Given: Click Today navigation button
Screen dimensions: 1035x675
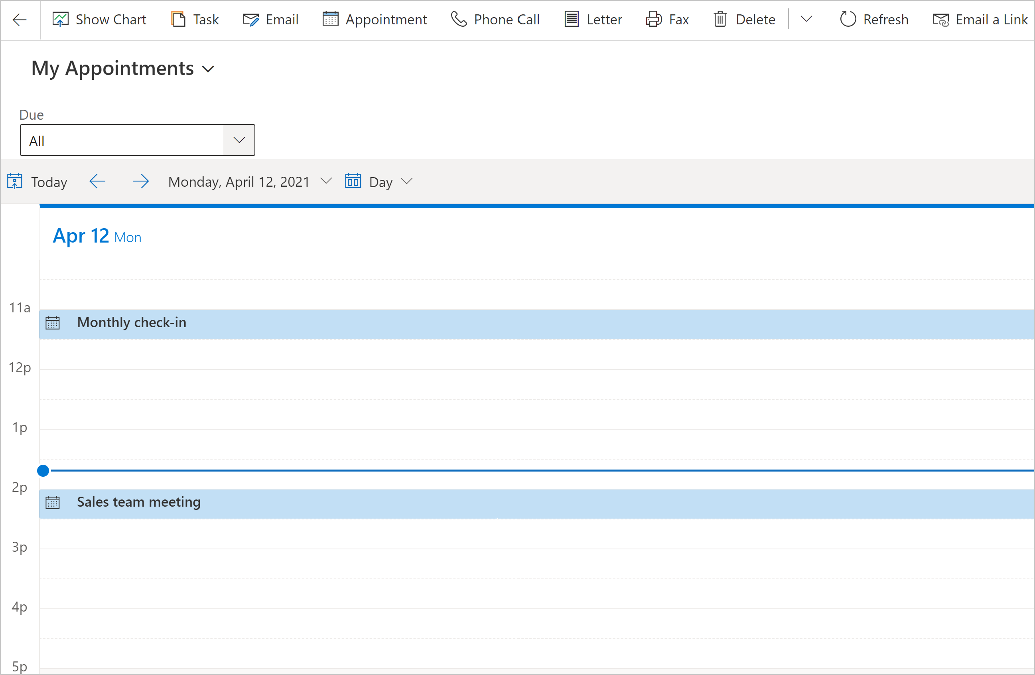Looking at the screenshot, I should coord(36,181).
